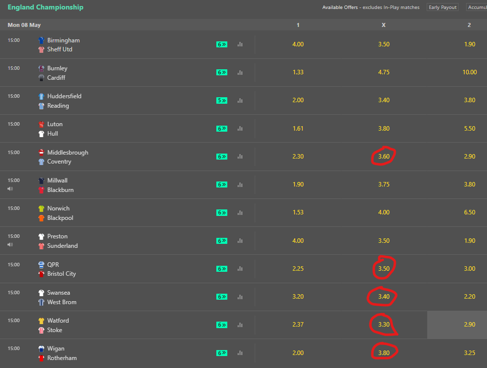Screen dimensions: 487x368
Task: View stats chart icon for Luton vs Hull
Action: click(x=240, y=128)
